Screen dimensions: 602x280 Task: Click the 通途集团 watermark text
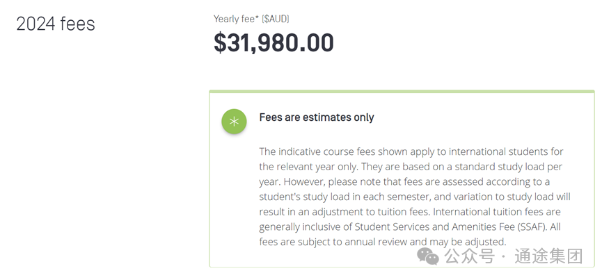(x=548, y=256)
